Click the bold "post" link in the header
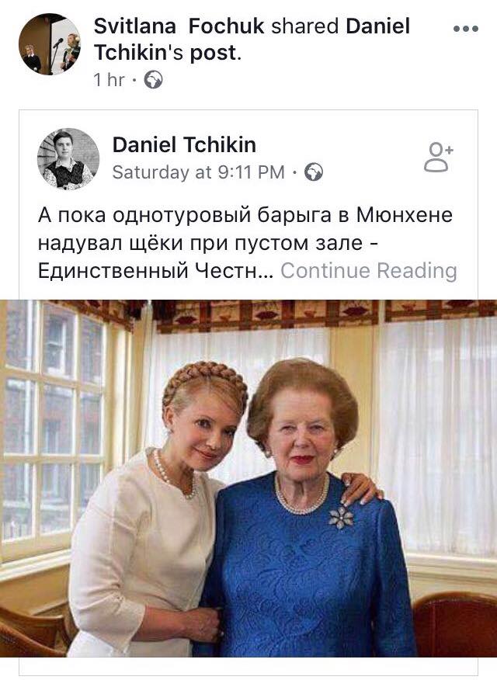Viewport: 497px width, 680px height. coord(214,54)
